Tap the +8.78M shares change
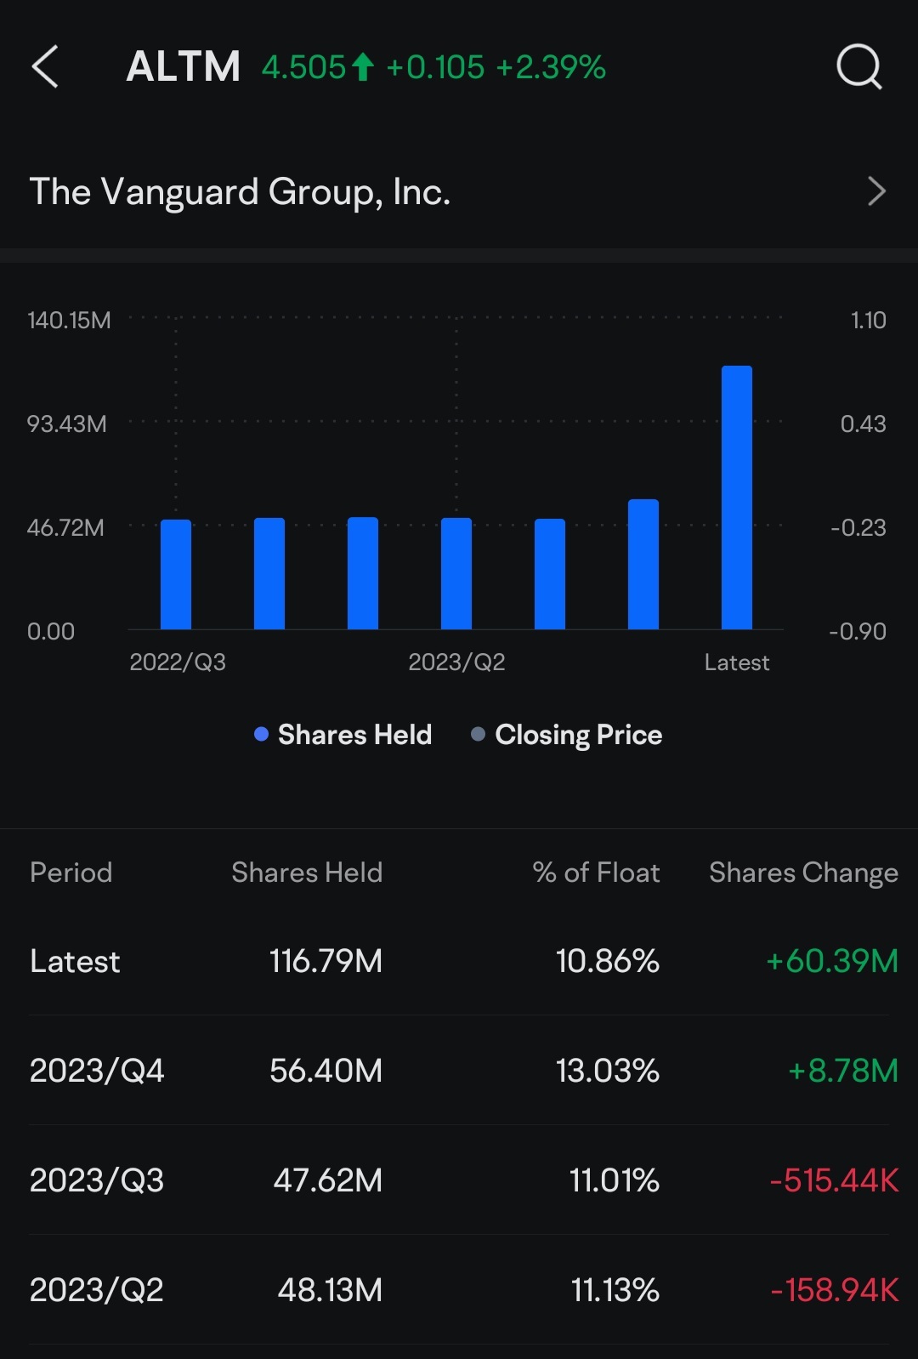Image resolution: width=918 pixels, height=1359 pixels. pyautogui.click(x=843, y=1071)
